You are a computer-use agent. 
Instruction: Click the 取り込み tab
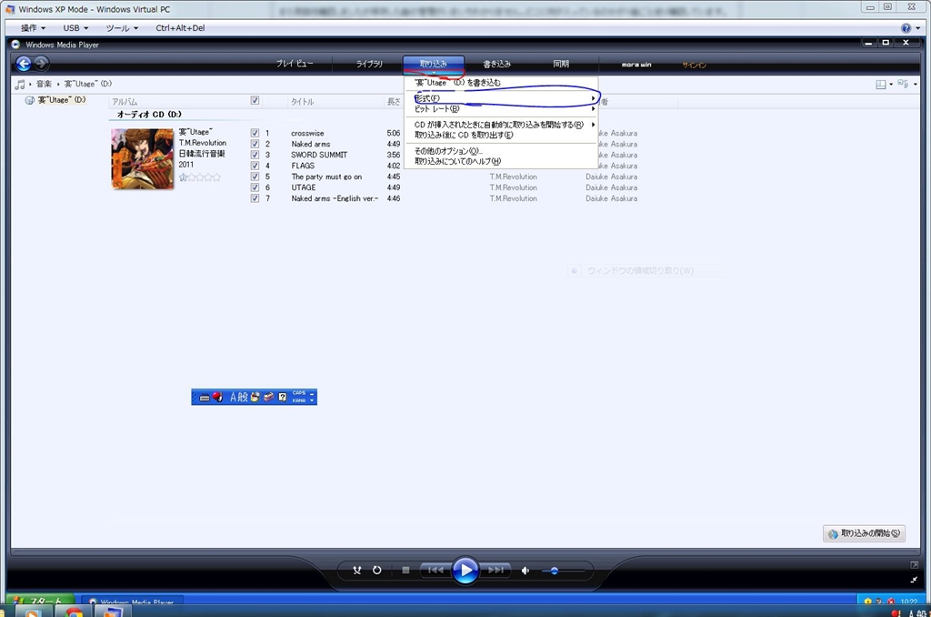pos(434,64)
